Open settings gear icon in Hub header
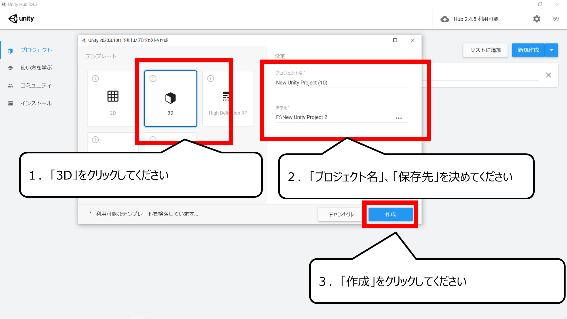This screenshot has height=319, width=567. [536, 19]
